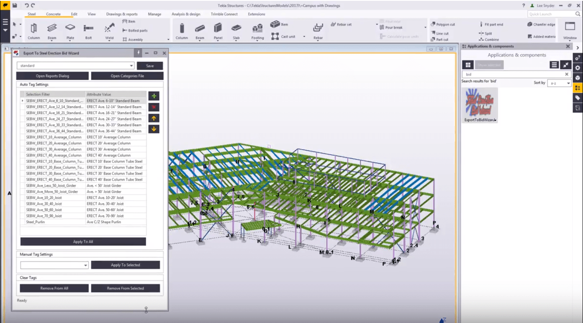Select the Chamfer edge tool
The width and height of the screenshot is (583, 323).
coord(541,24)
